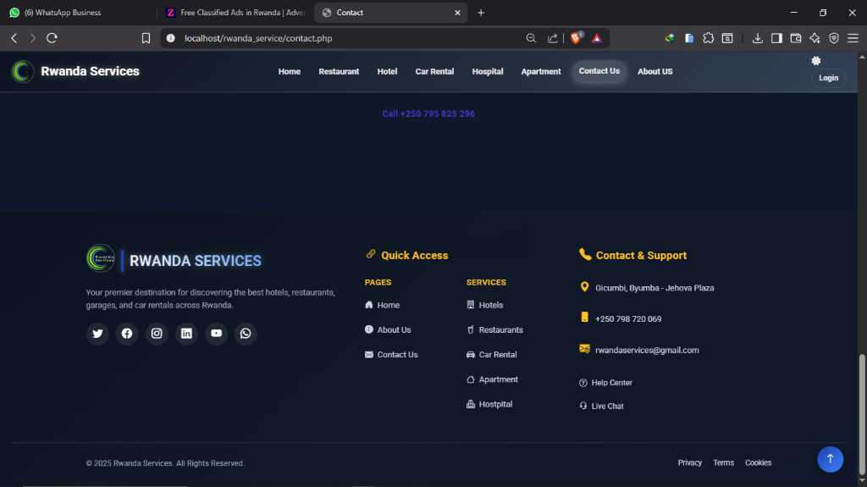Image resolution: width=867 pixels, height=487 pixels.
Task: Click the share icon in address bar
Action: pos(552,38)
